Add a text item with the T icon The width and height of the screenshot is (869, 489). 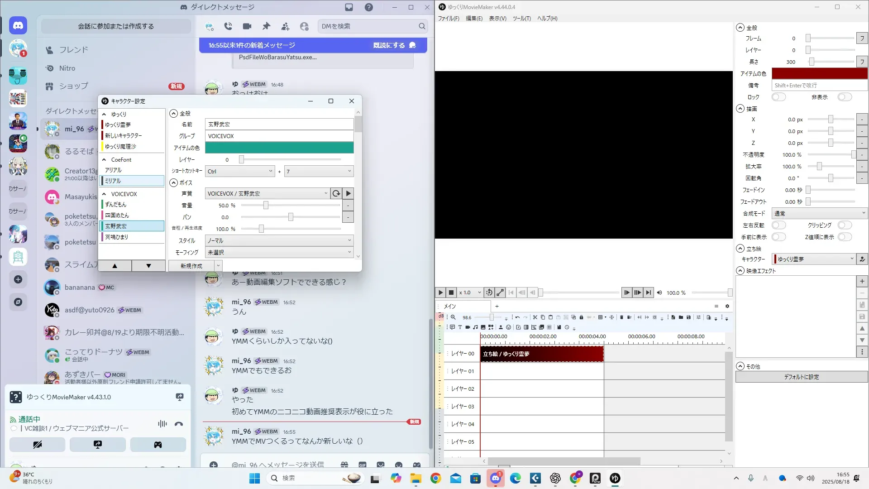[x=460, y=327]
